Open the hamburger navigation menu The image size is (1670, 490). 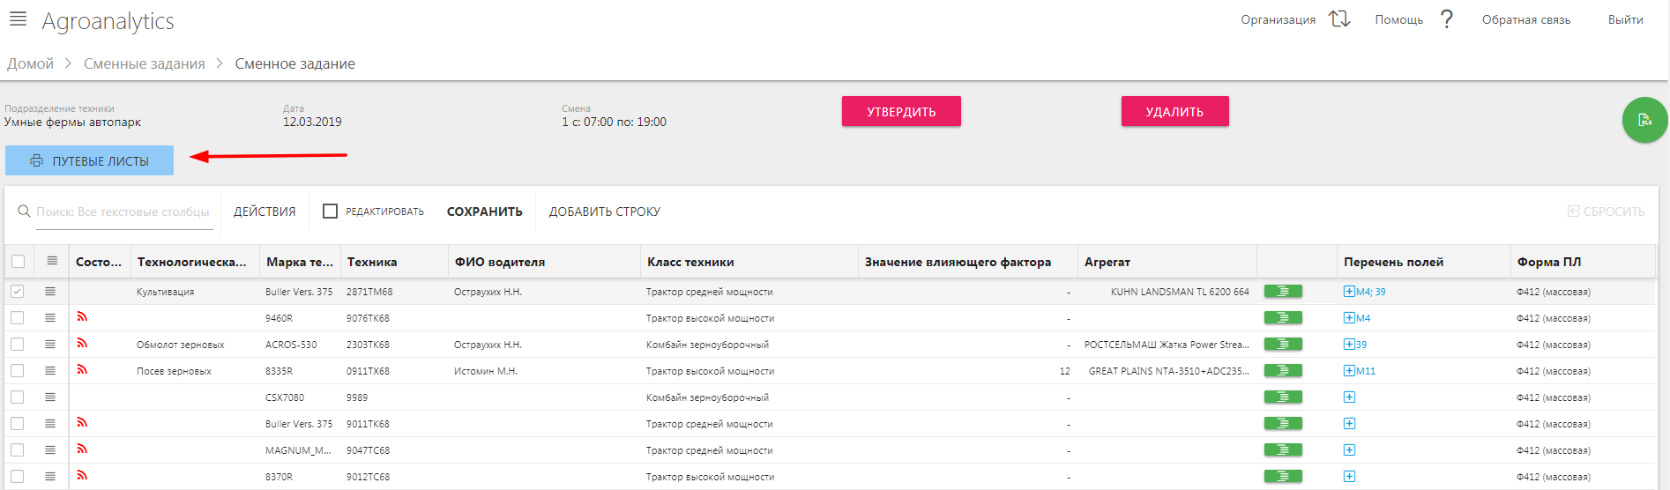(x=18, y=19)
